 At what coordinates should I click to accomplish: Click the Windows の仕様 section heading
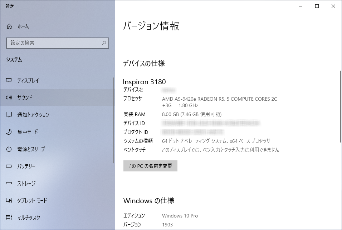tap(149, 201)
